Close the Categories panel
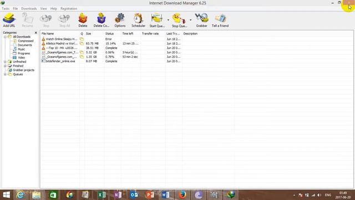 pyautogui.click(x=35, y=33)
